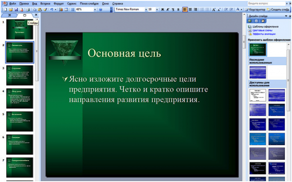The height and width of the screenshot is (182, 292).
Task: Open the font color A arrow
Action: point(241,10)
